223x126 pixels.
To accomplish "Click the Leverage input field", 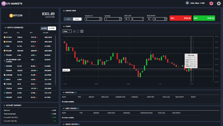I will [112, 19].
